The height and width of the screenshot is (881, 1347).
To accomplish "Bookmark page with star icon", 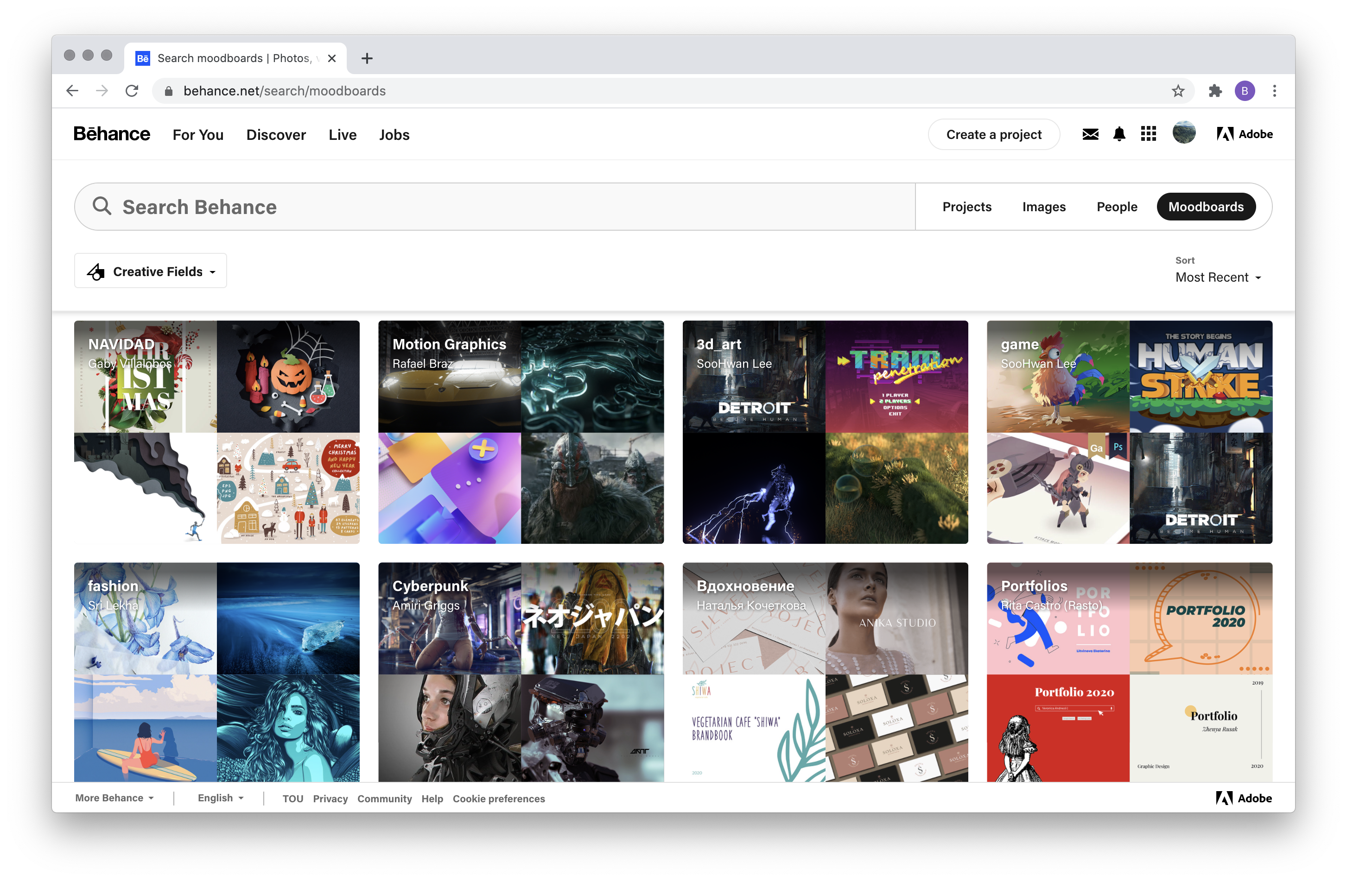I will click(x=1178, y=91).
